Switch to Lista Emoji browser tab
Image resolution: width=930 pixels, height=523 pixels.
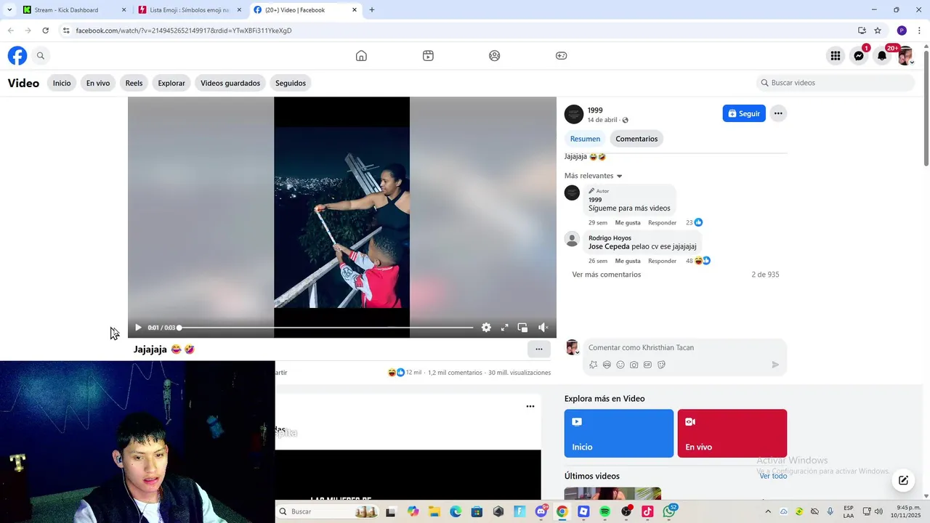189,10
